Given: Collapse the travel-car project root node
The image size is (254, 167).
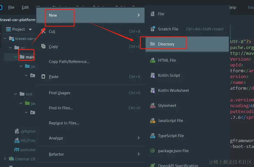Looking at the screenshot, I should pyautogui.click(x=5, y=38).
